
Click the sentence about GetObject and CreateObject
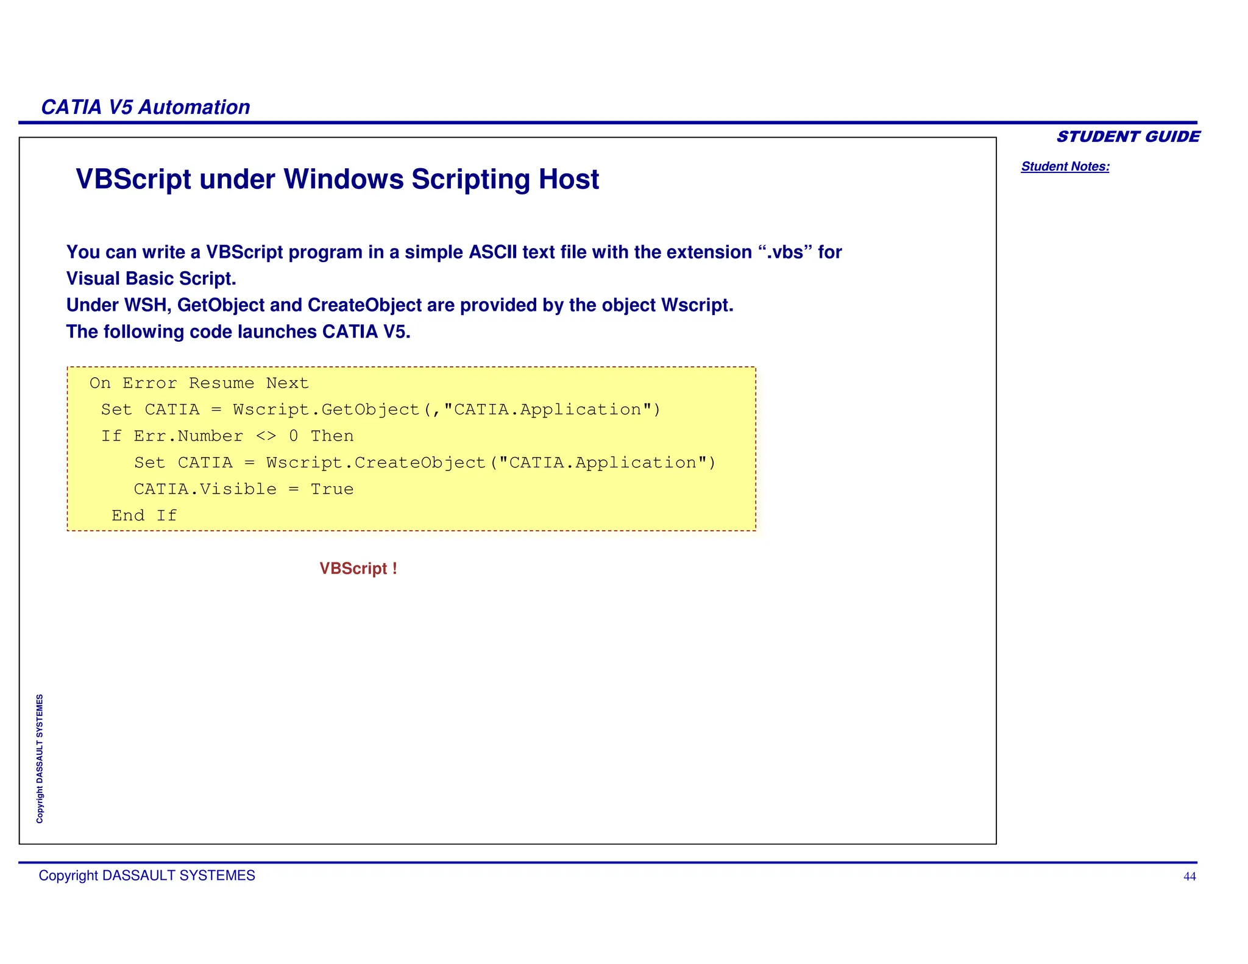399,305
